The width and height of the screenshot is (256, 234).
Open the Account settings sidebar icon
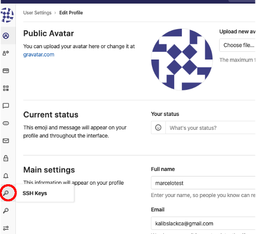(6, 53)
